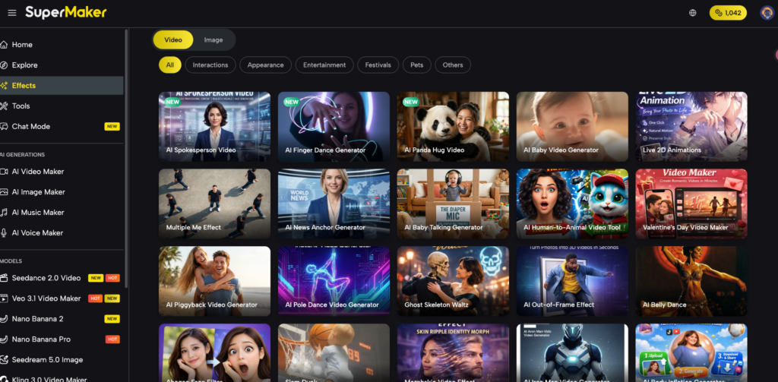Switch to the Image toggle
The width and height of the screenshot is (778, 382).
click(x=213, y=39)
